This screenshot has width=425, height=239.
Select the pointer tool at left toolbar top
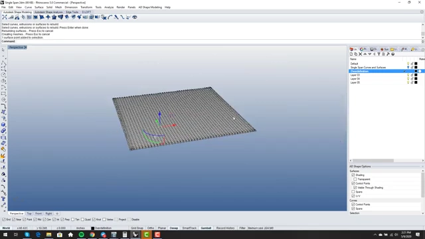[x=3, y=50]
